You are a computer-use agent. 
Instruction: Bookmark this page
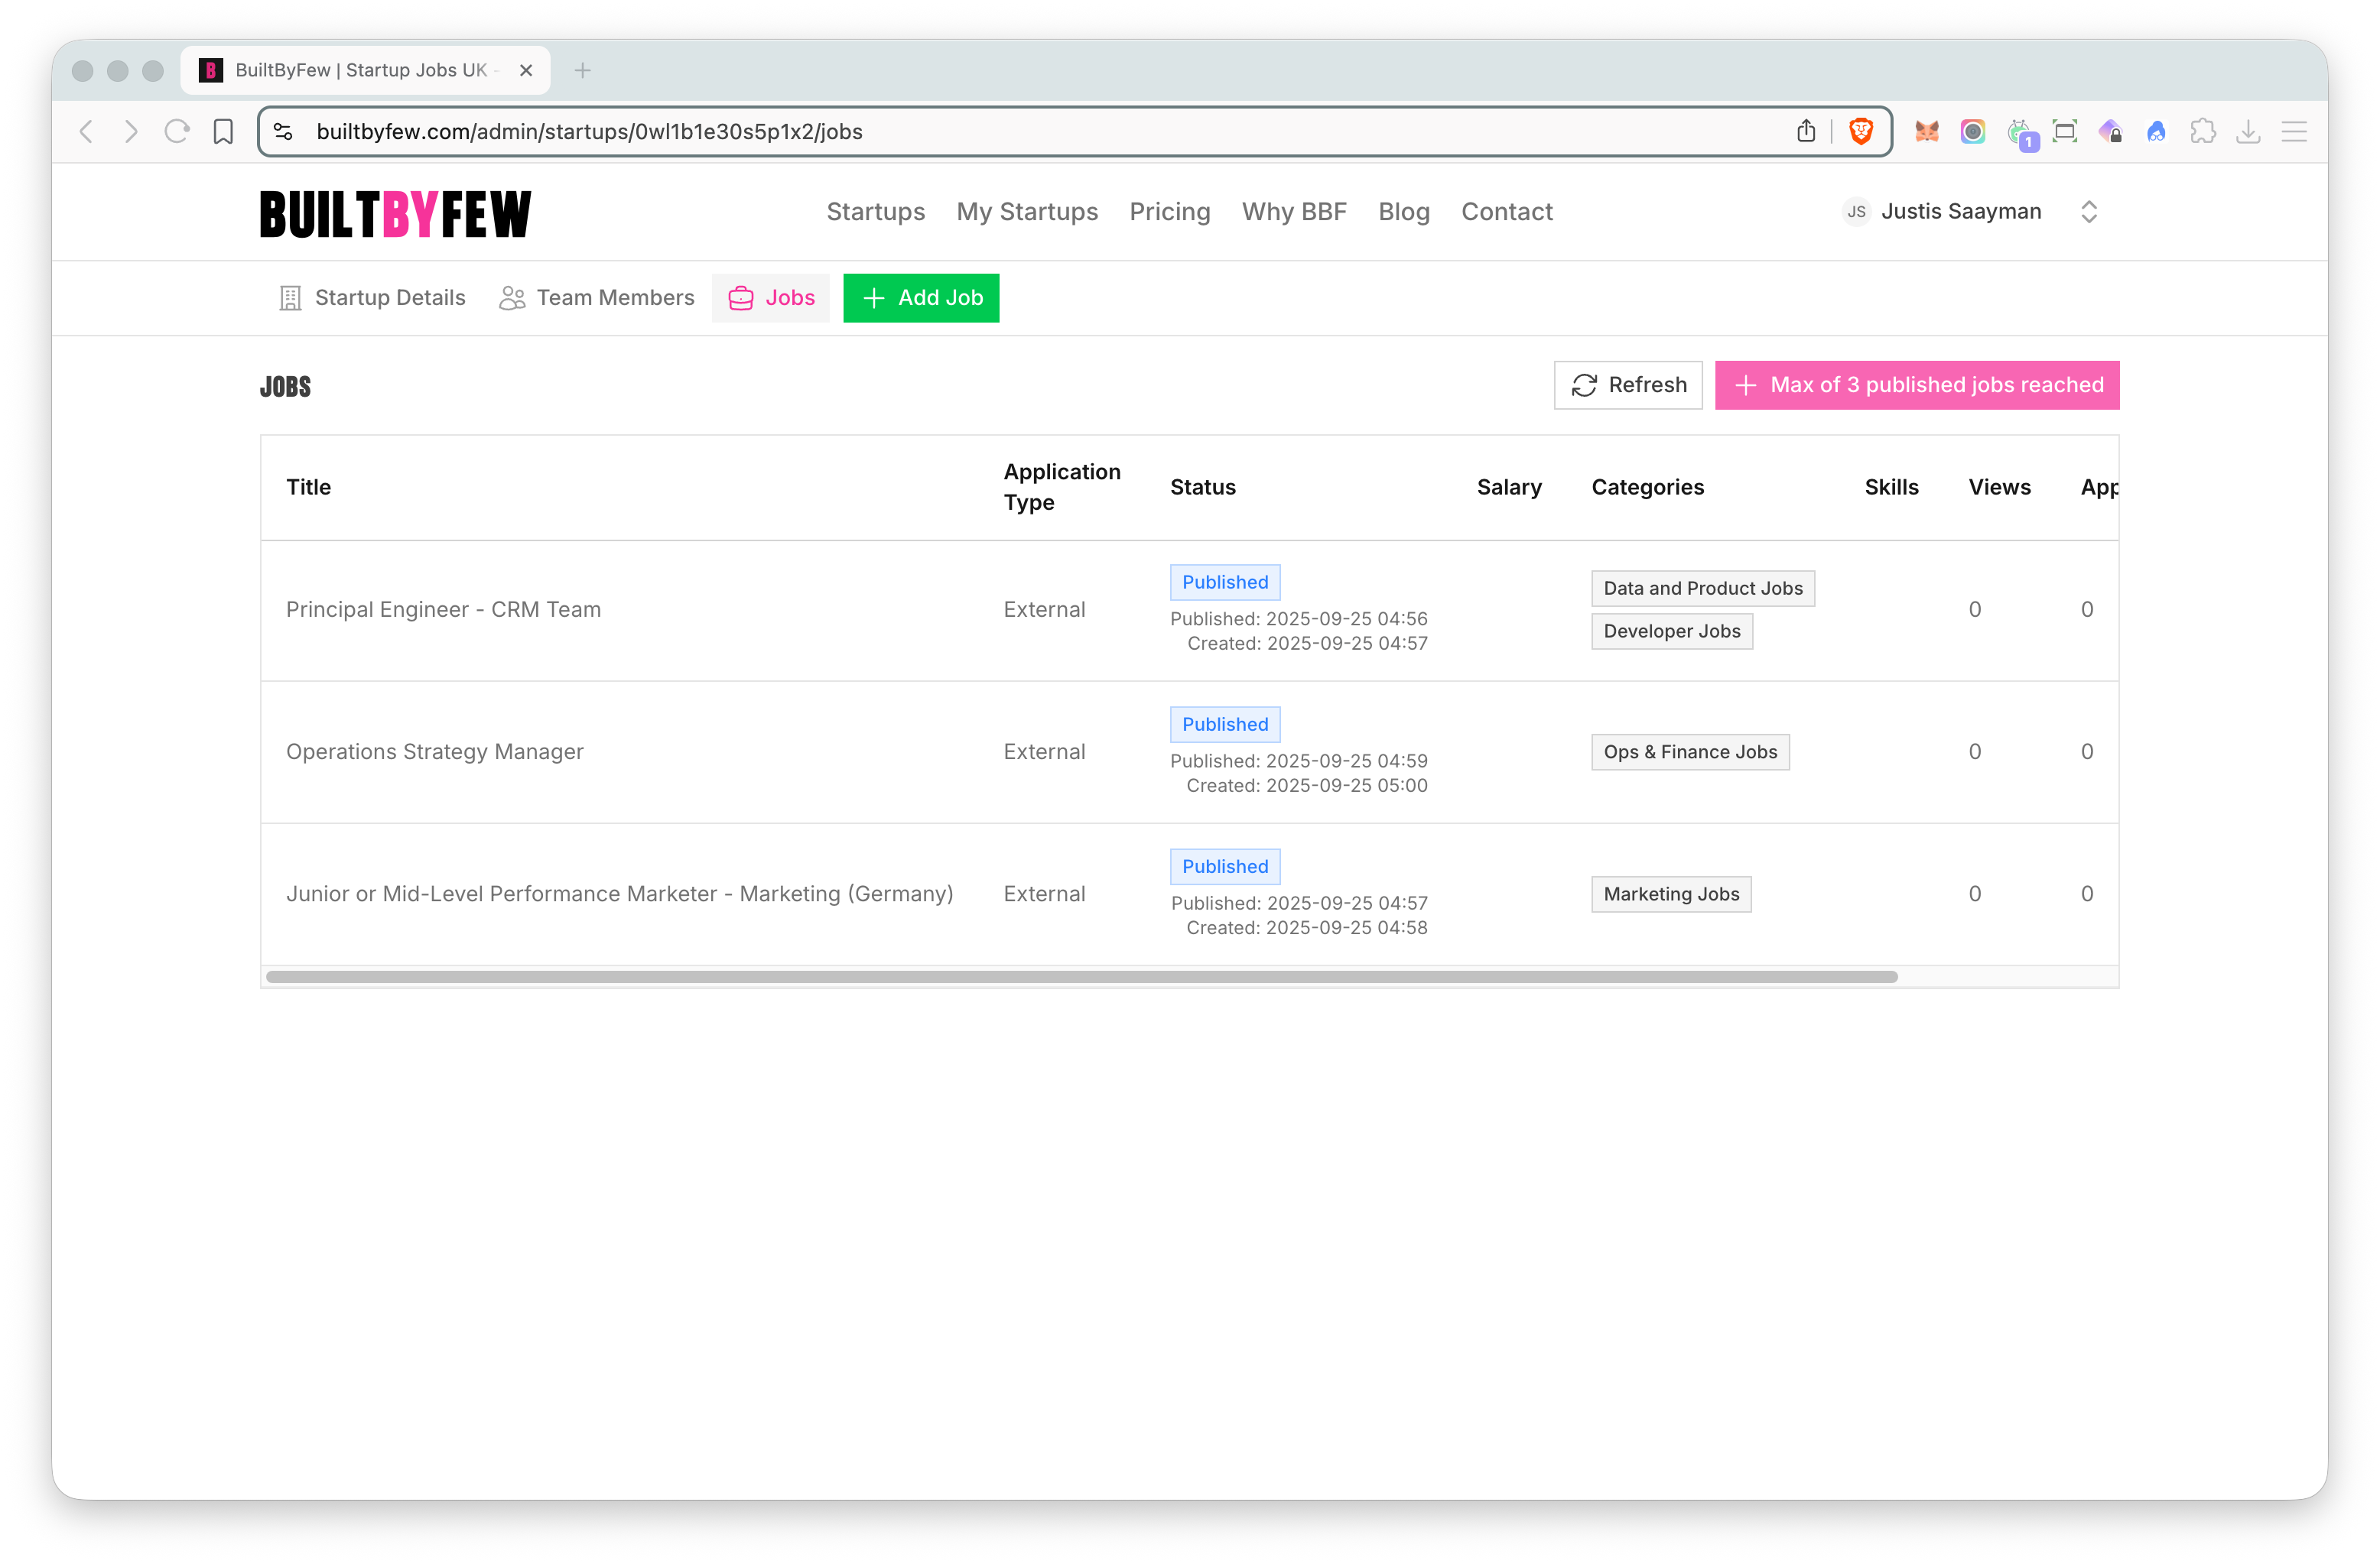(x=222, y=131)
